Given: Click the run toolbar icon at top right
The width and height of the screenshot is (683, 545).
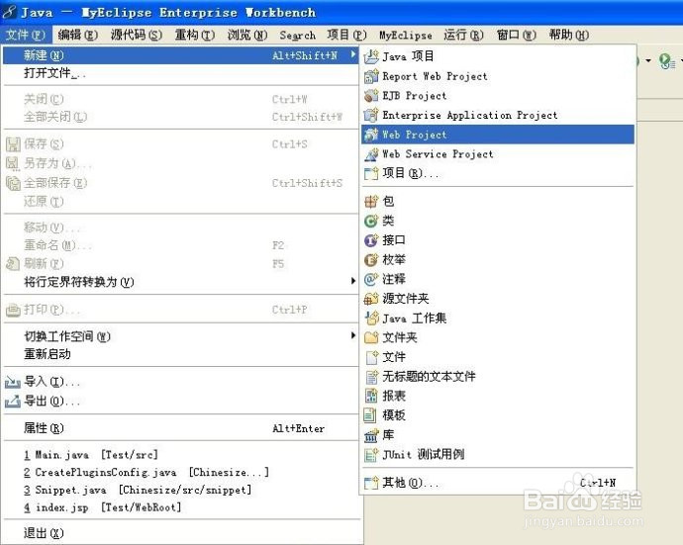Looking at the screenshot, I should [667, 61].
